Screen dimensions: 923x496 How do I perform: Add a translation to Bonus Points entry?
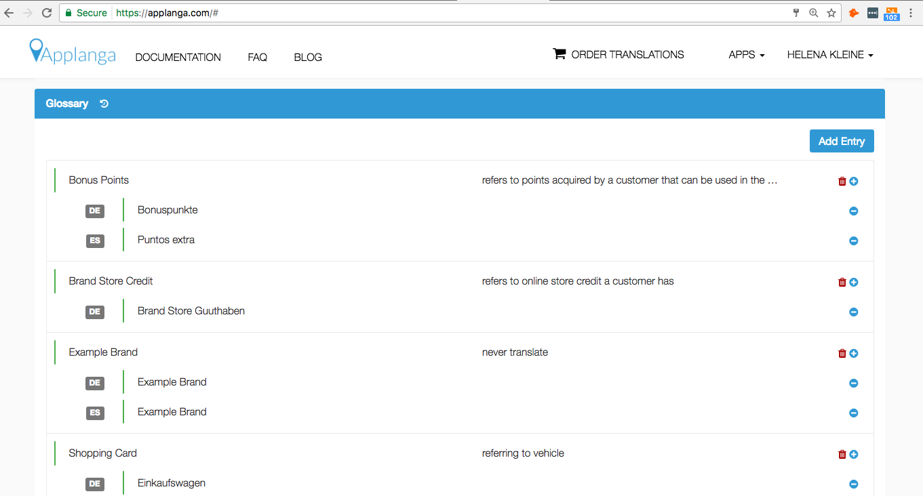(854, 181)
